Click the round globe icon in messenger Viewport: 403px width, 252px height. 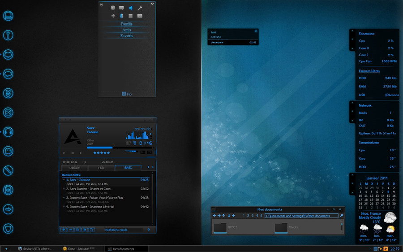(x=113, y=8)
